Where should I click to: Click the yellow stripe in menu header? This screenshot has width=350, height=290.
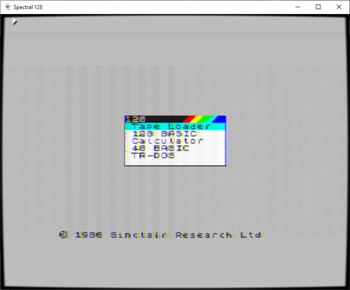click(197, 119)
